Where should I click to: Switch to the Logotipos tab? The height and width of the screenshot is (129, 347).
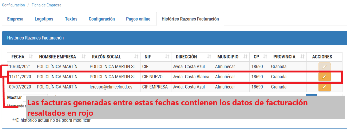click(x=44, y=19)
